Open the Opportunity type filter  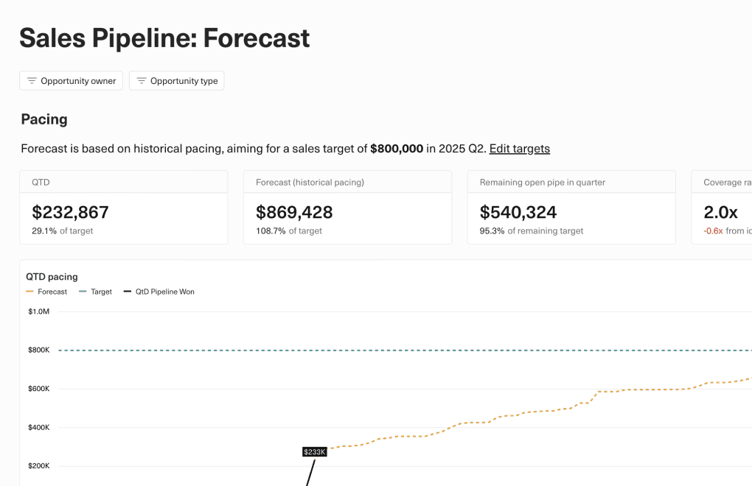click(x=176, y=81)
